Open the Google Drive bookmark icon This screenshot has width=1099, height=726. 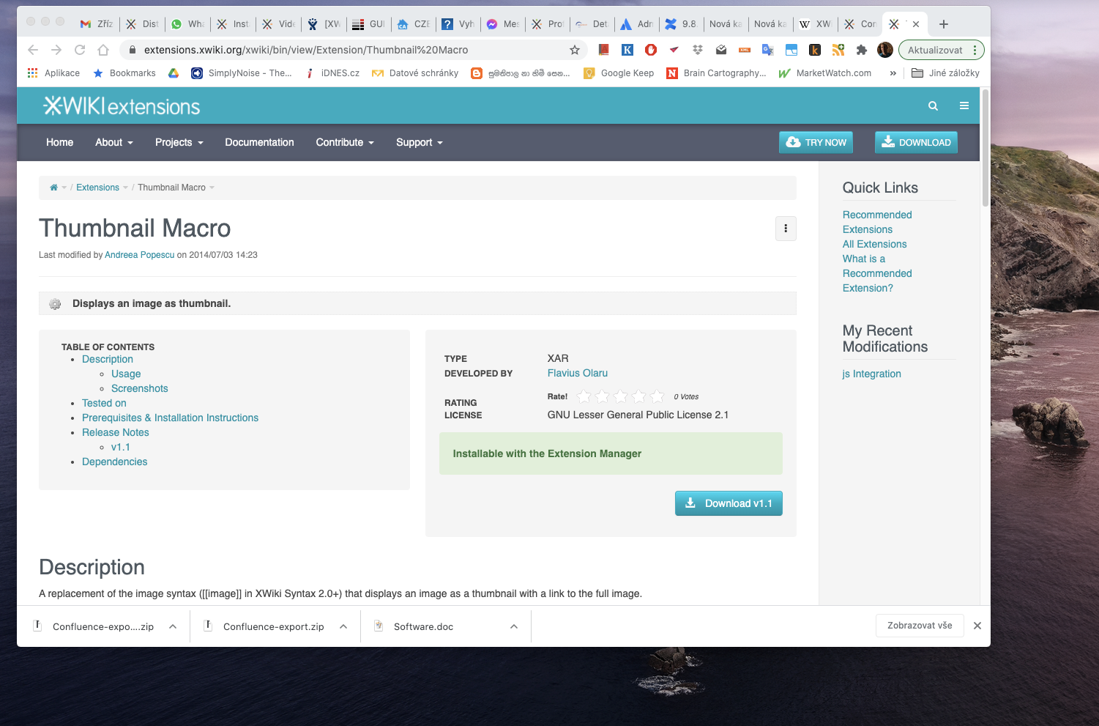[x=174, y=73]
